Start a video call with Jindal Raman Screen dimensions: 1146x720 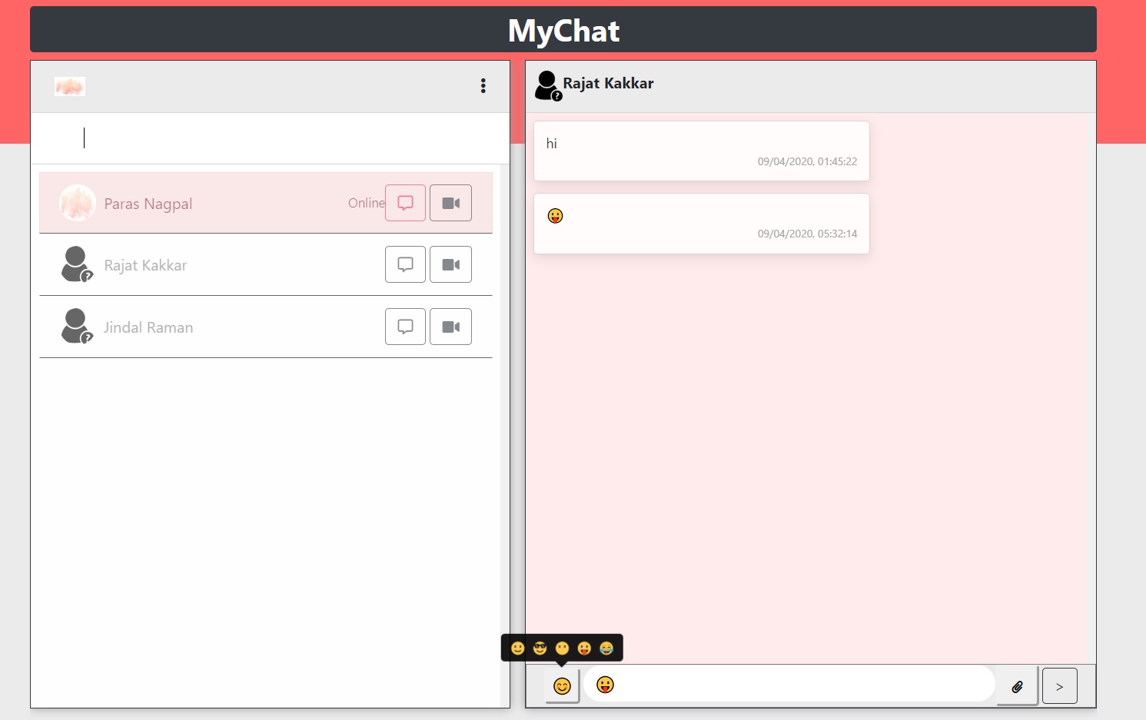[450, 327]
